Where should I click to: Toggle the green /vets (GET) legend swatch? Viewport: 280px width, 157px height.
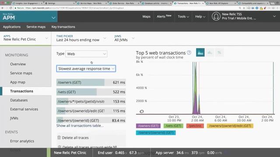pos(173,126)
